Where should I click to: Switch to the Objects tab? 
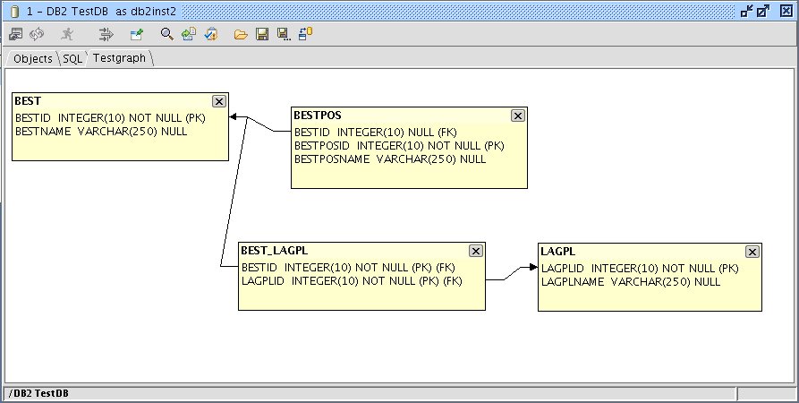coord(32,58)
